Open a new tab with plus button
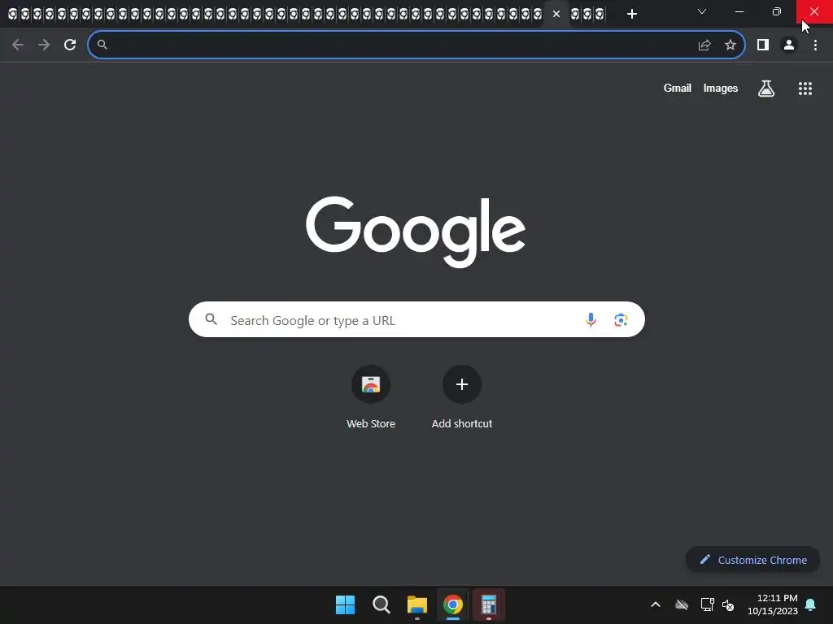Viewport: 833px width, 624px height. point(631,15)
